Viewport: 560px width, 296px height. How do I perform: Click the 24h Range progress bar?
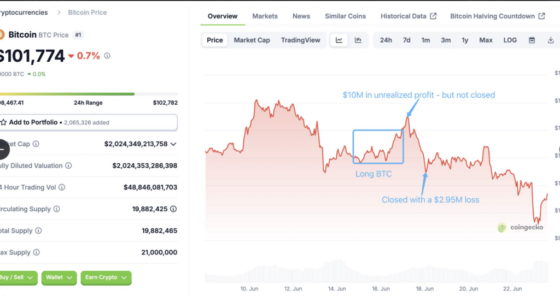coord(88,94)
